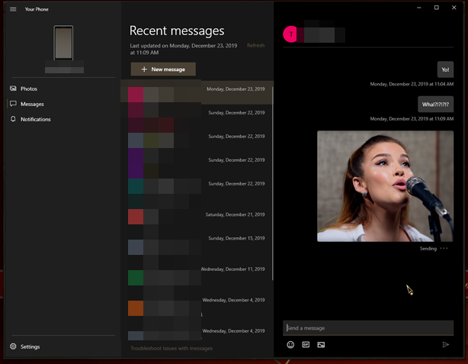Open the conversation dated Wednesday, December 11, 2019

coord(197,277)
